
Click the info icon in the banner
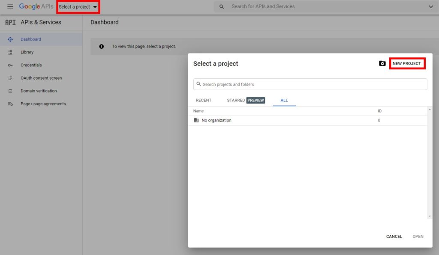click(x=101, y=46)
